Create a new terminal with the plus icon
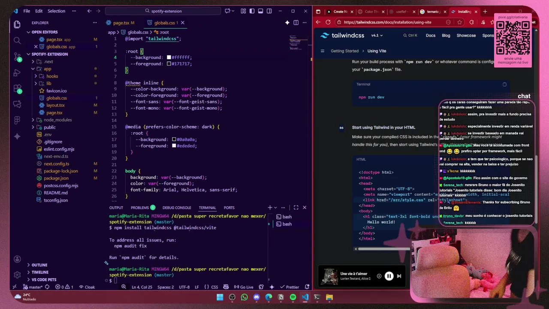 270,208
